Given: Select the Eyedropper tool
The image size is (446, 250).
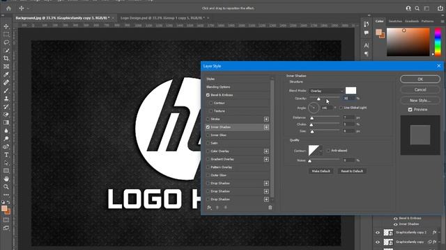Looking at the screenshot, I should tap(6, 74).
